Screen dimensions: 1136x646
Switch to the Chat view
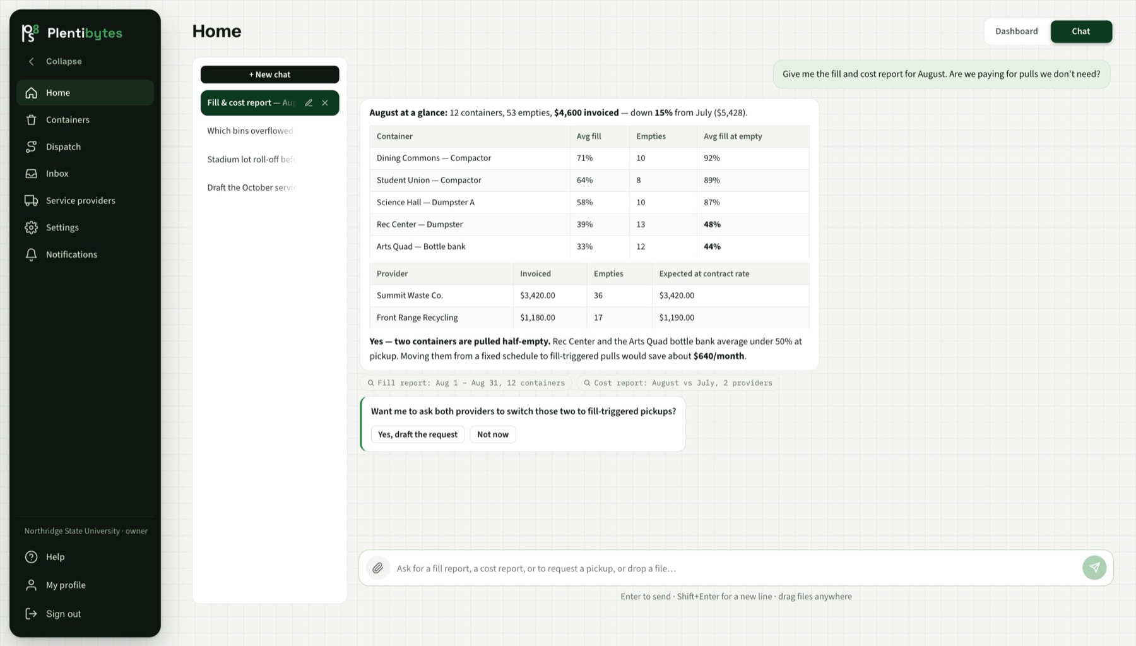pos(1081,32)
